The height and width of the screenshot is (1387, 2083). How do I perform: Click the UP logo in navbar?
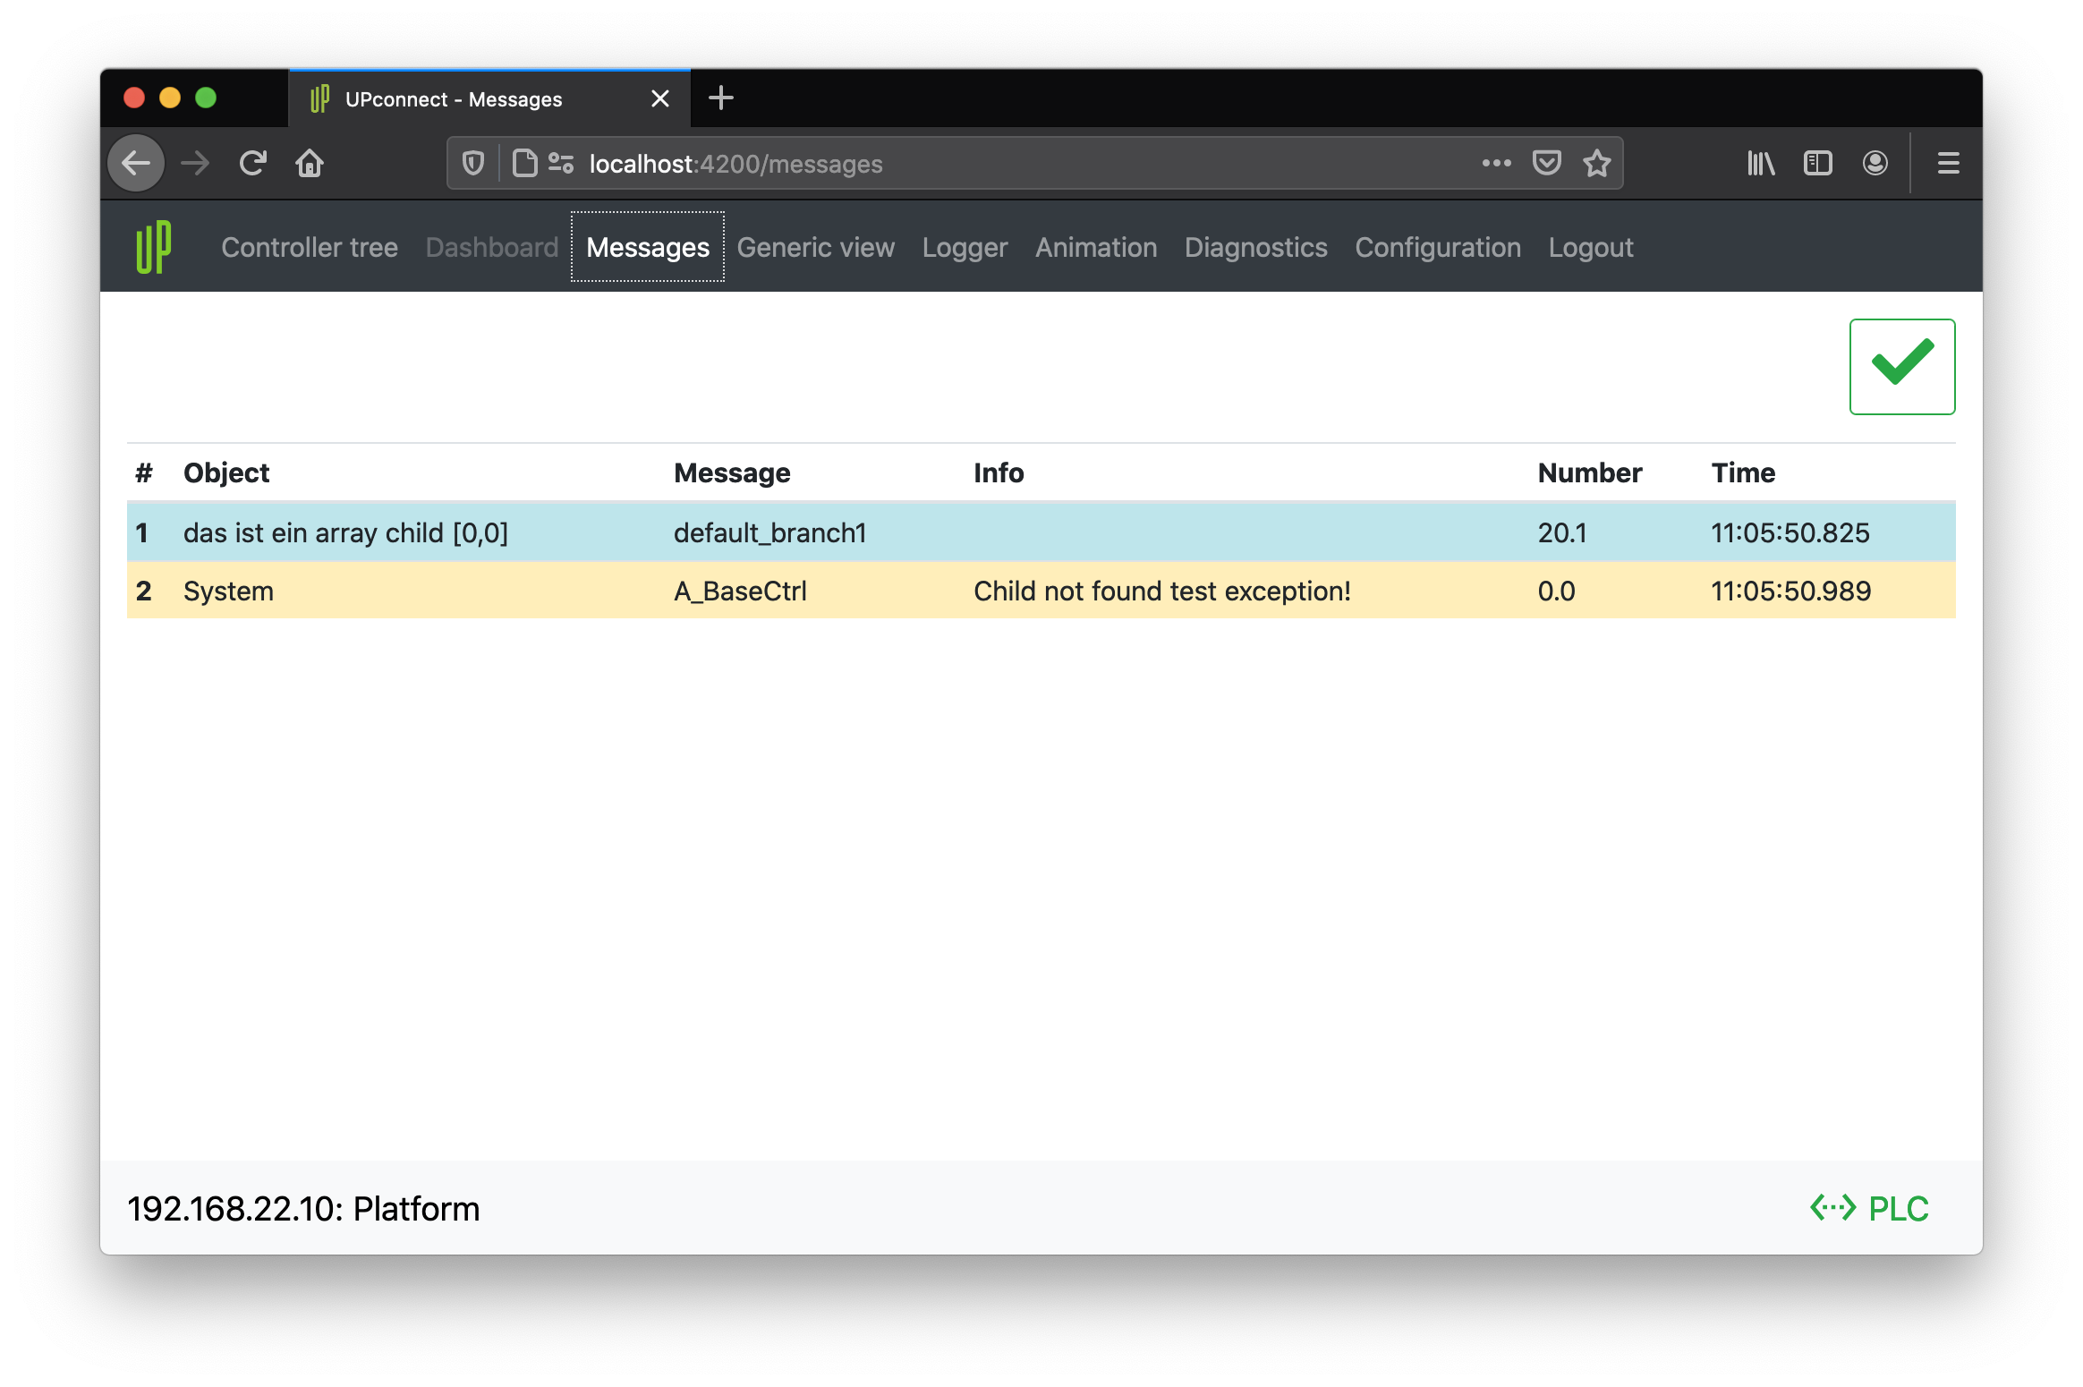[x=153, y=247]
